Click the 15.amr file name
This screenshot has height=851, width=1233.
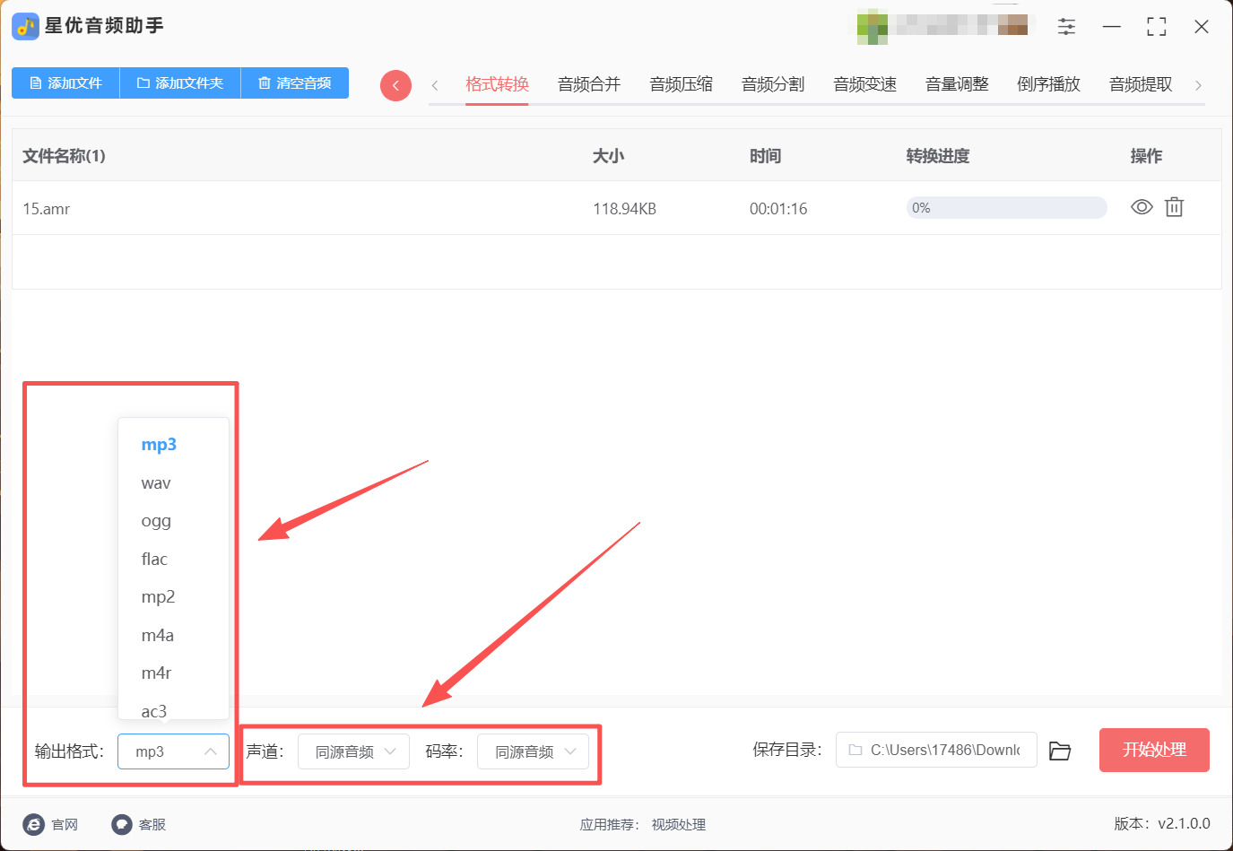[47, 209]
